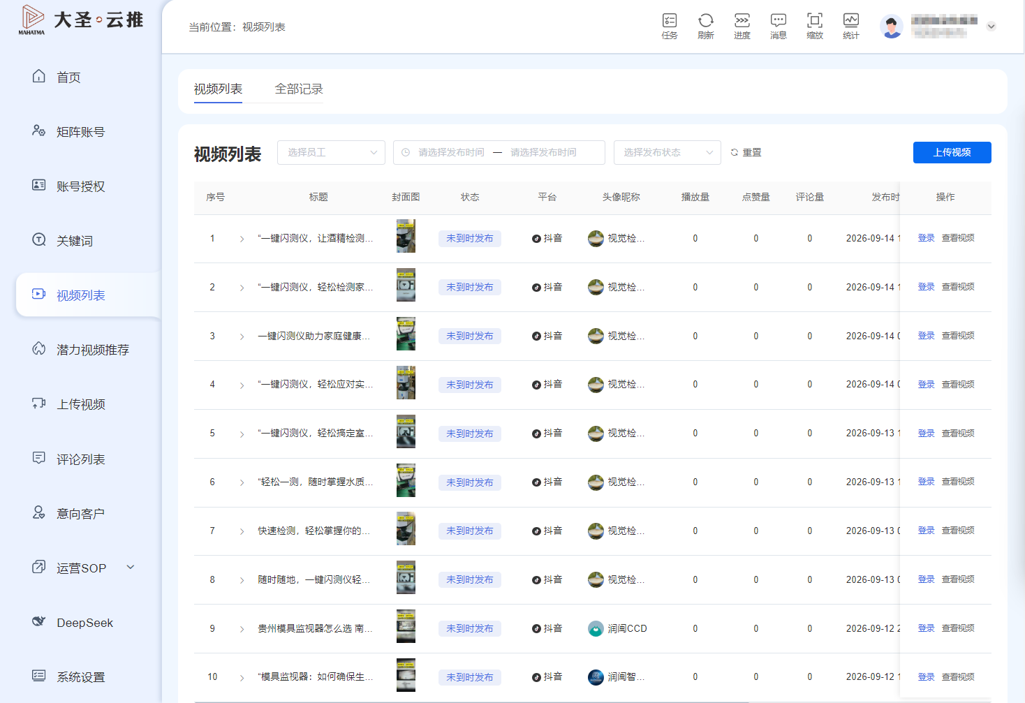
Task: Expand the 运营SOP submenu chevron
Action: tap(131, 567)
